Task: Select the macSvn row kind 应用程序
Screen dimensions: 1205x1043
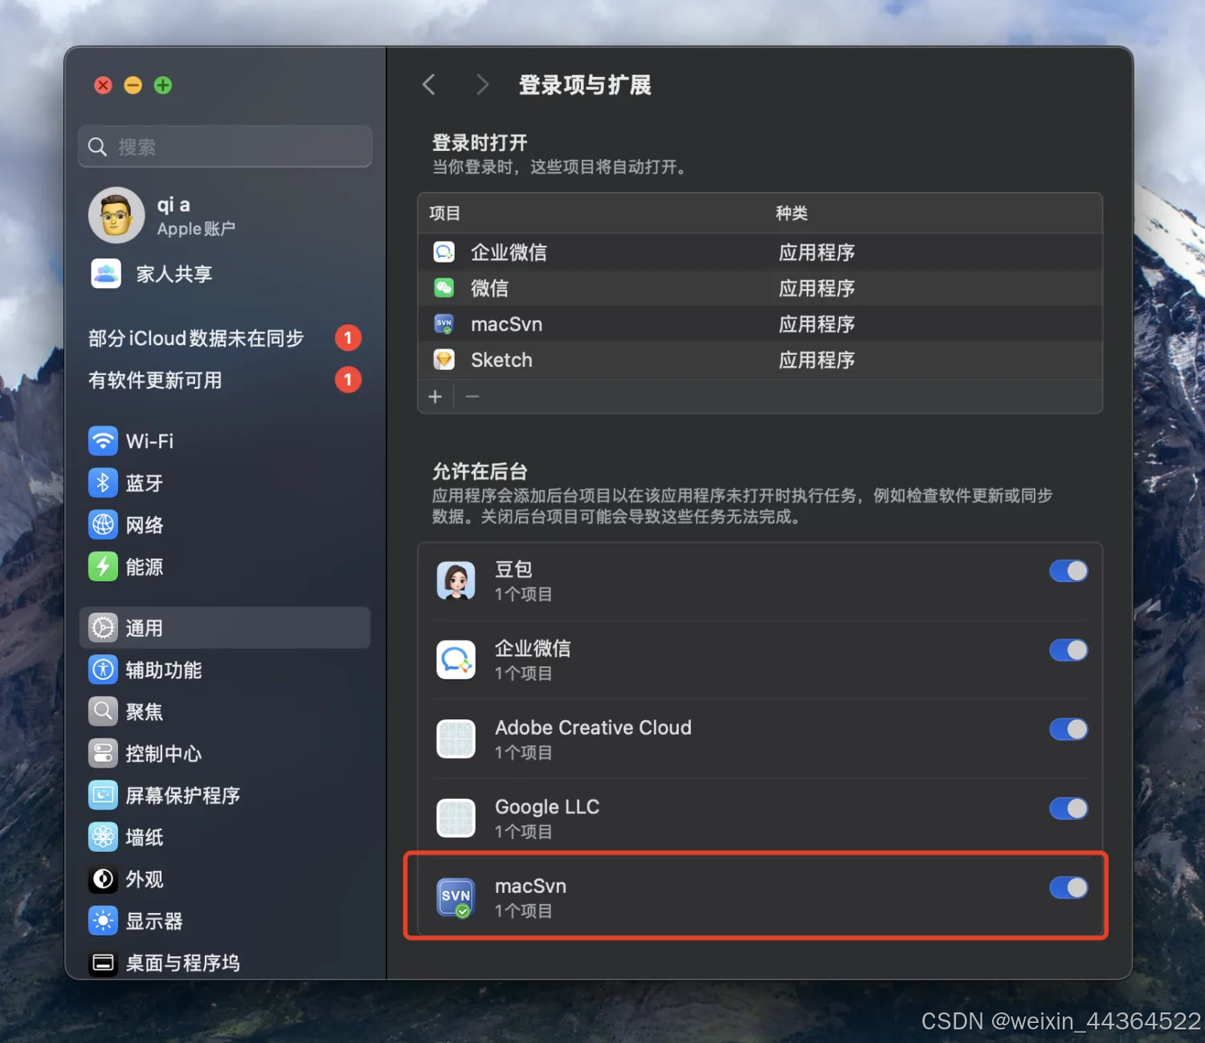Action: 817,324
